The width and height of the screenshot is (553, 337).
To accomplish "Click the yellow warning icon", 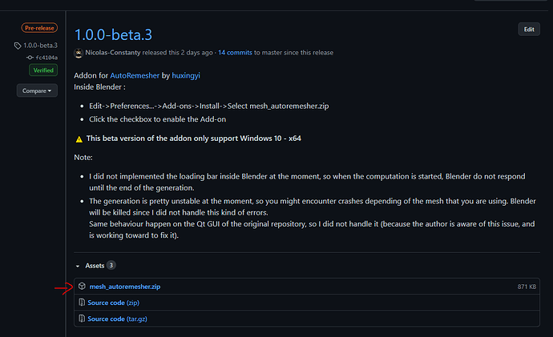I will [x=79, y=139].
